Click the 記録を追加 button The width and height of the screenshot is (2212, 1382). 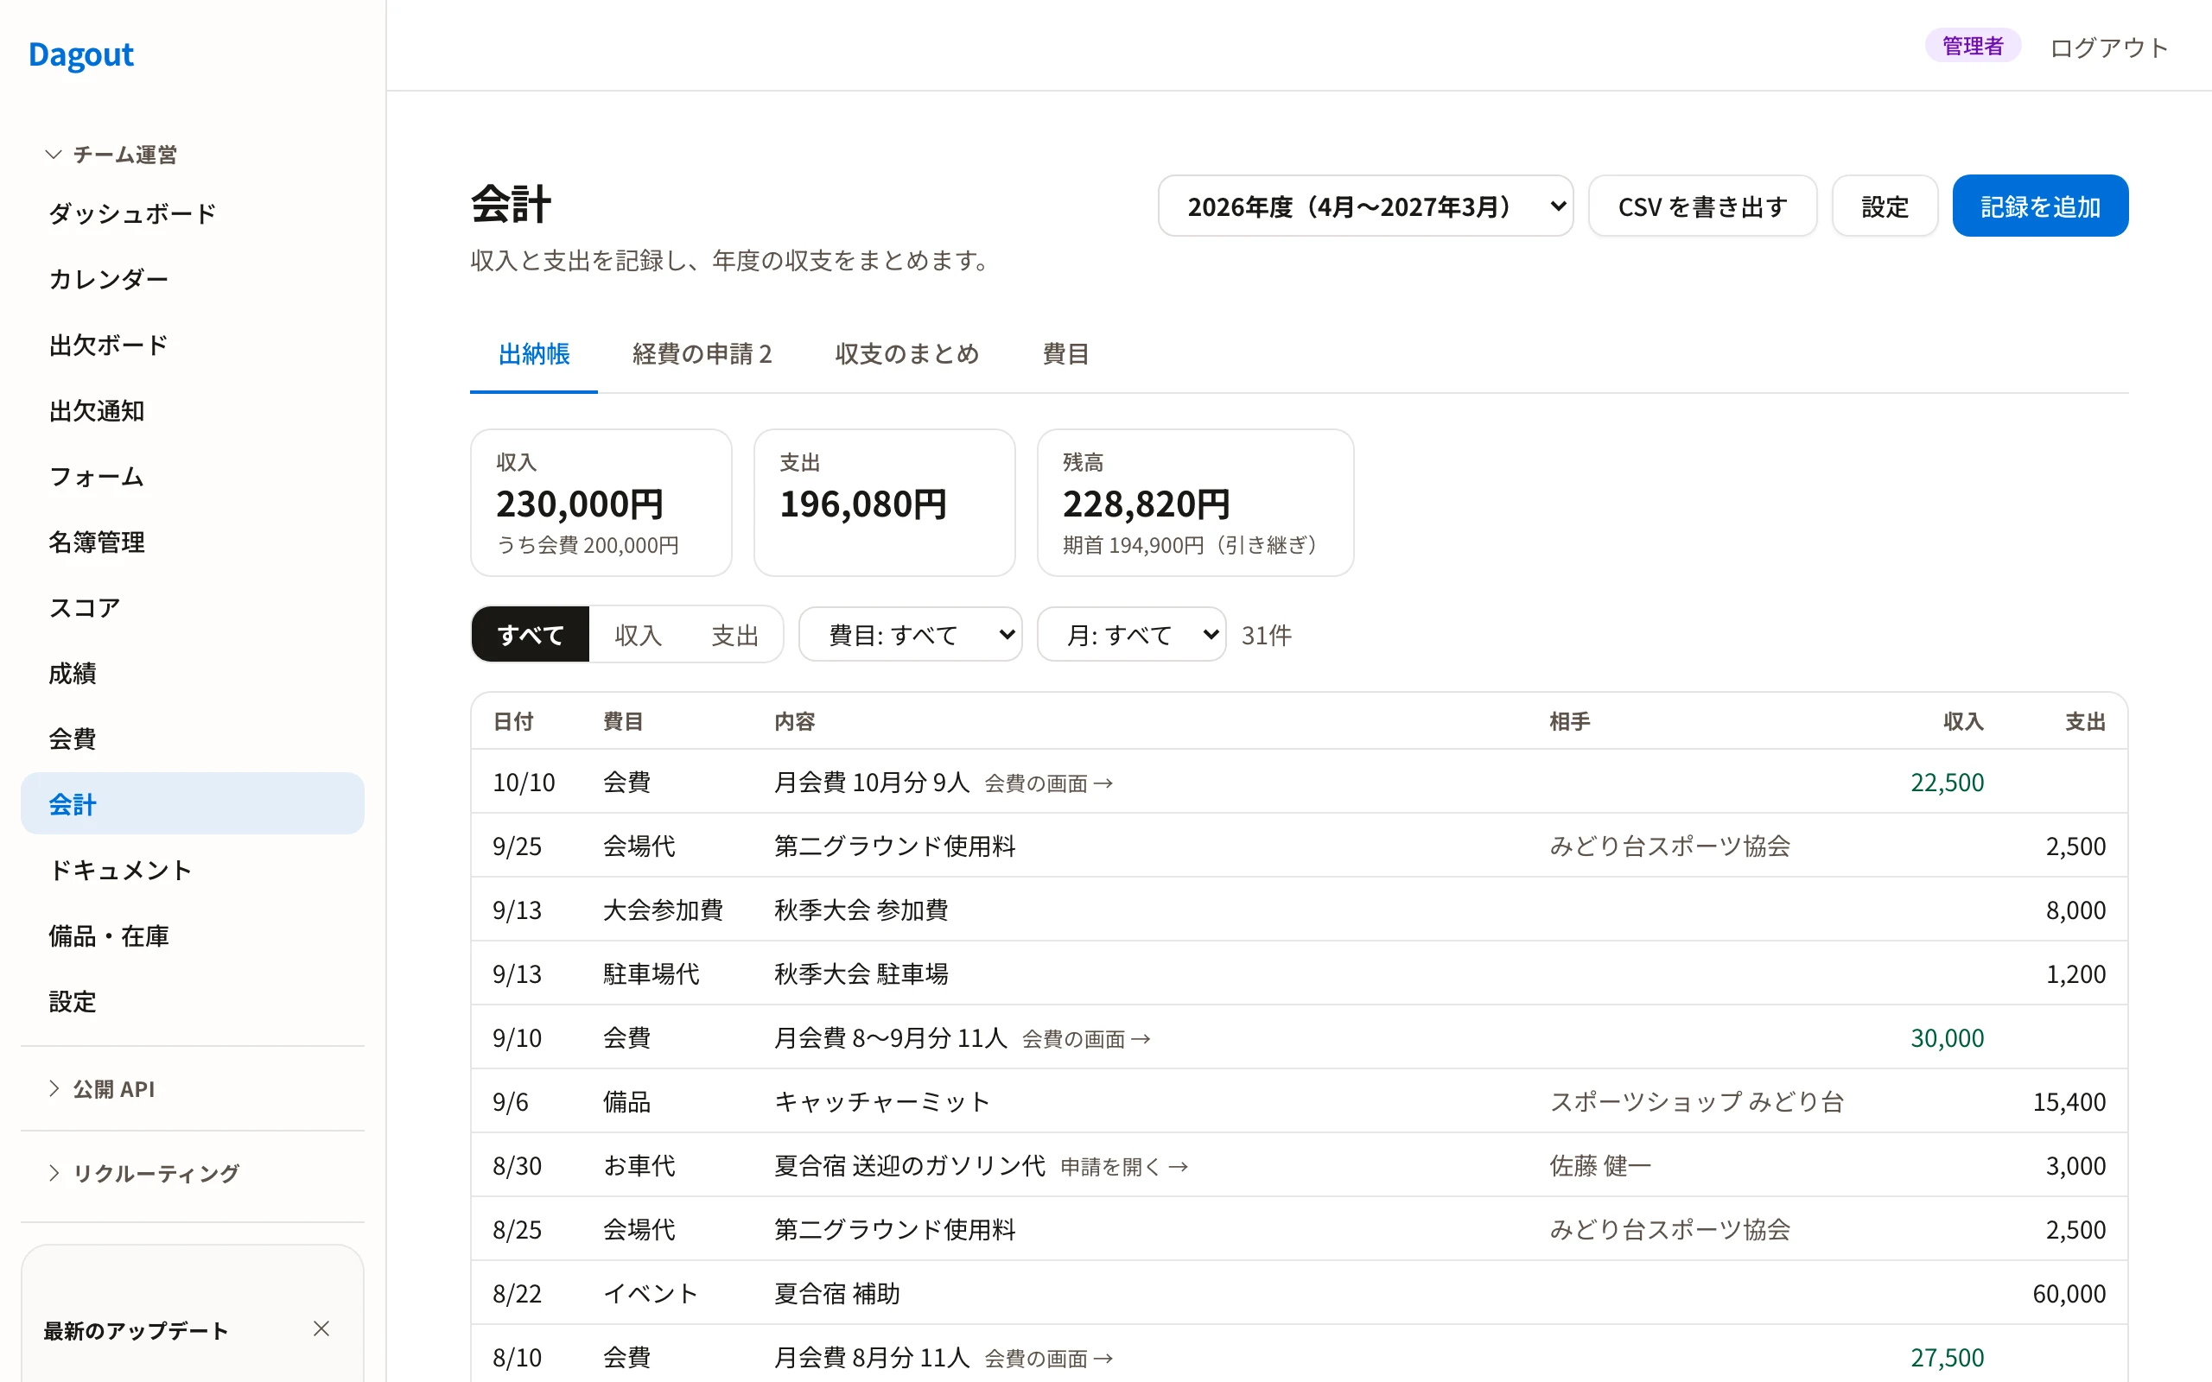(x=2040, y=206)
